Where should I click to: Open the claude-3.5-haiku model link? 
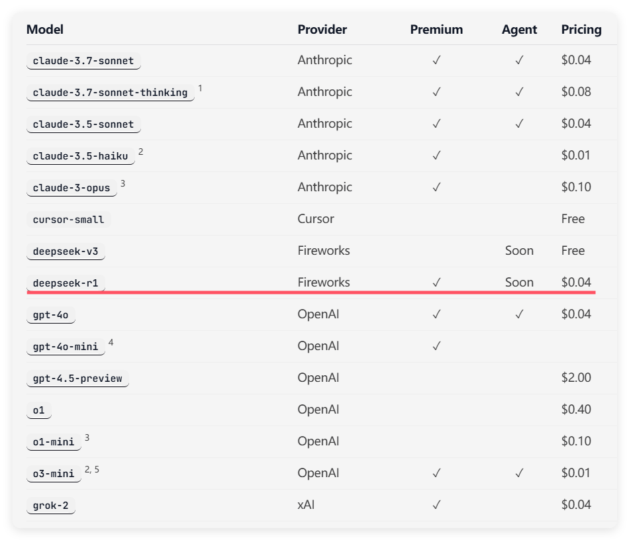81,156
